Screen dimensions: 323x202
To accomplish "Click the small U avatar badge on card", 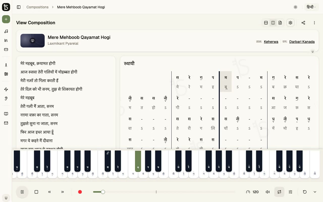I will [x=312, y=52].
